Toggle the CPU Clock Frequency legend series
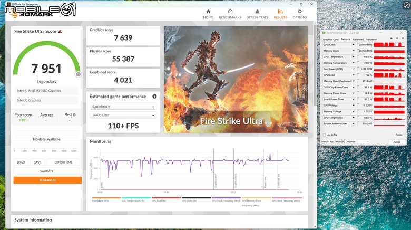The height and width of the screenshot is (230, 411). pyautogui.click(x=226, y=199)
